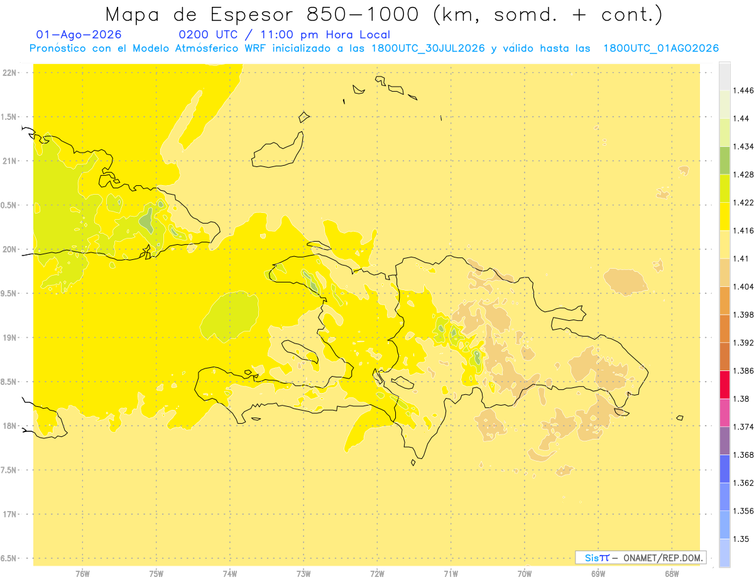Click the '1.386' legend value

coord(743,370)
